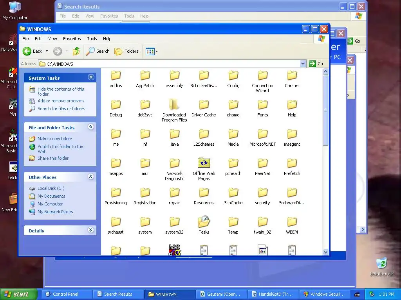Open the Favorites menu in WINDOWS window

point(72,39)
